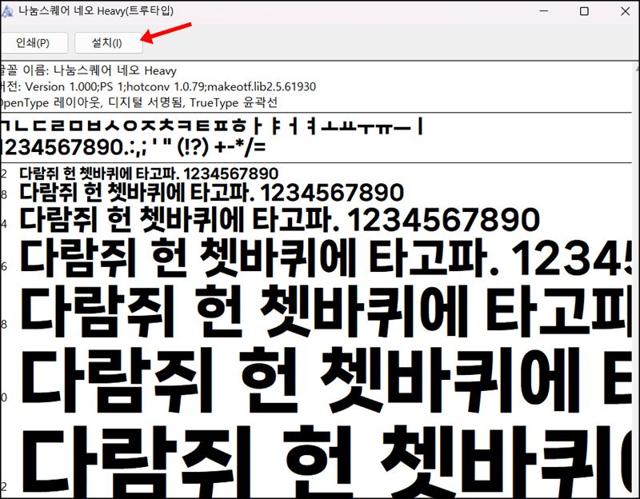Click the version line Version 1.000;PS 1;hotconv
The height and width of the screenshot is (499, 640).
pos(158,86)
